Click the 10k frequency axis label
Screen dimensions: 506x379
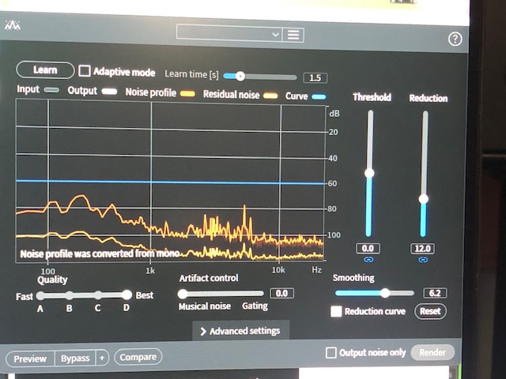coord(278,270)
